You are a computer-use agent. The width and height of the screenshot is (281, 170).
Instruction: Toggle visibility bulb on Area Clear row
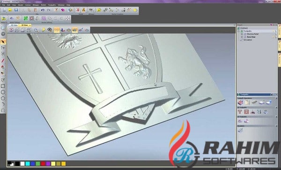point(274,37)
